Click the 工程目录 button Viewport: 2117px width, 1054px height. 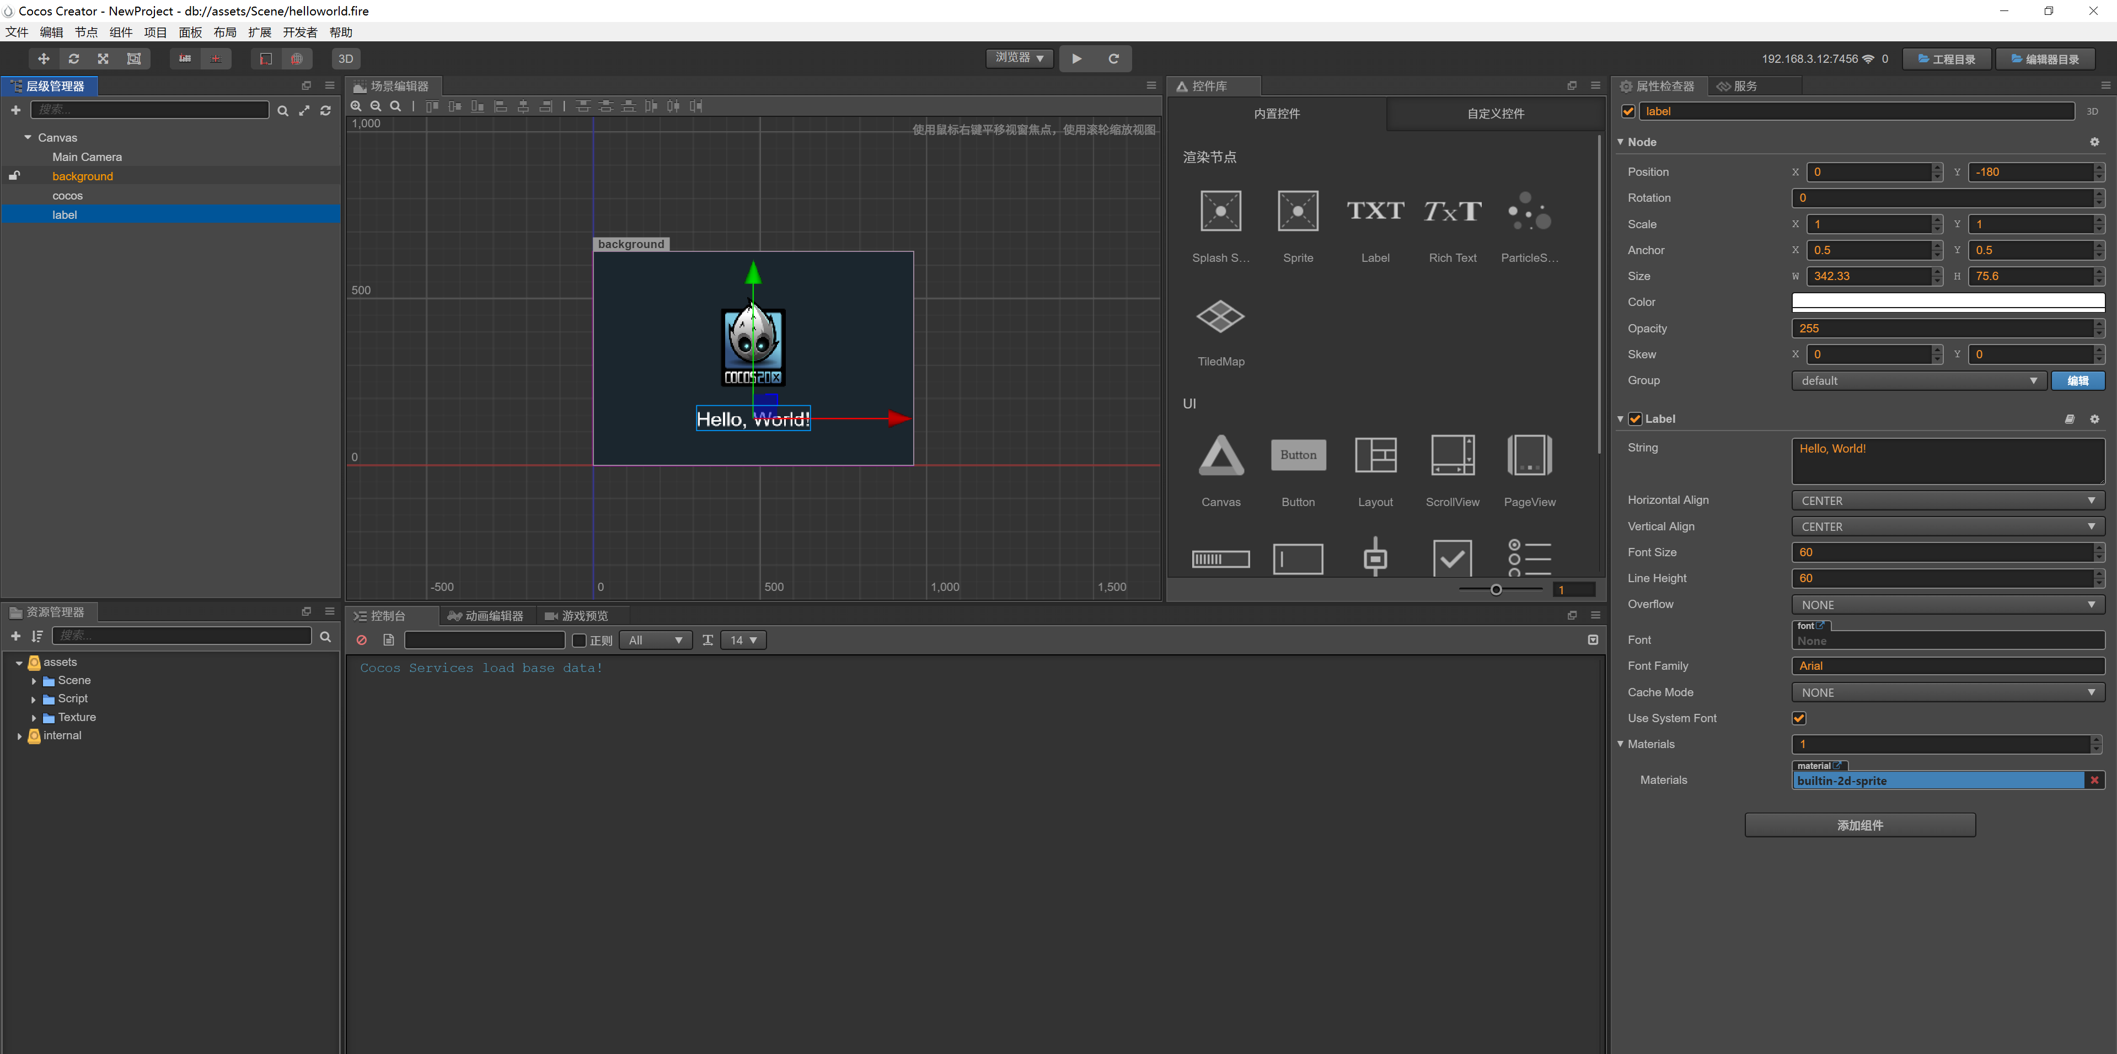tap(1946, 59)
